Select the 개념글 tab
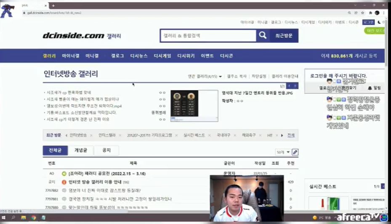This screenshot has height=224, width=391. click(x=81, y=151)
